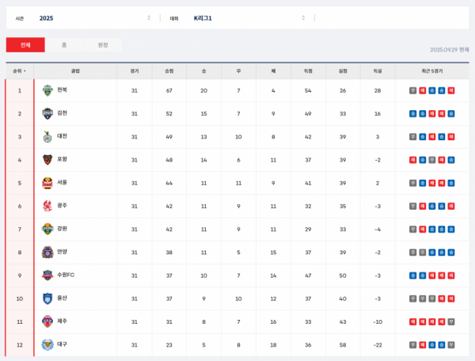Switch to the 홈 tab
Image resolution: width=475 pixels, height=361 pixels.
[x=64, y=45]
